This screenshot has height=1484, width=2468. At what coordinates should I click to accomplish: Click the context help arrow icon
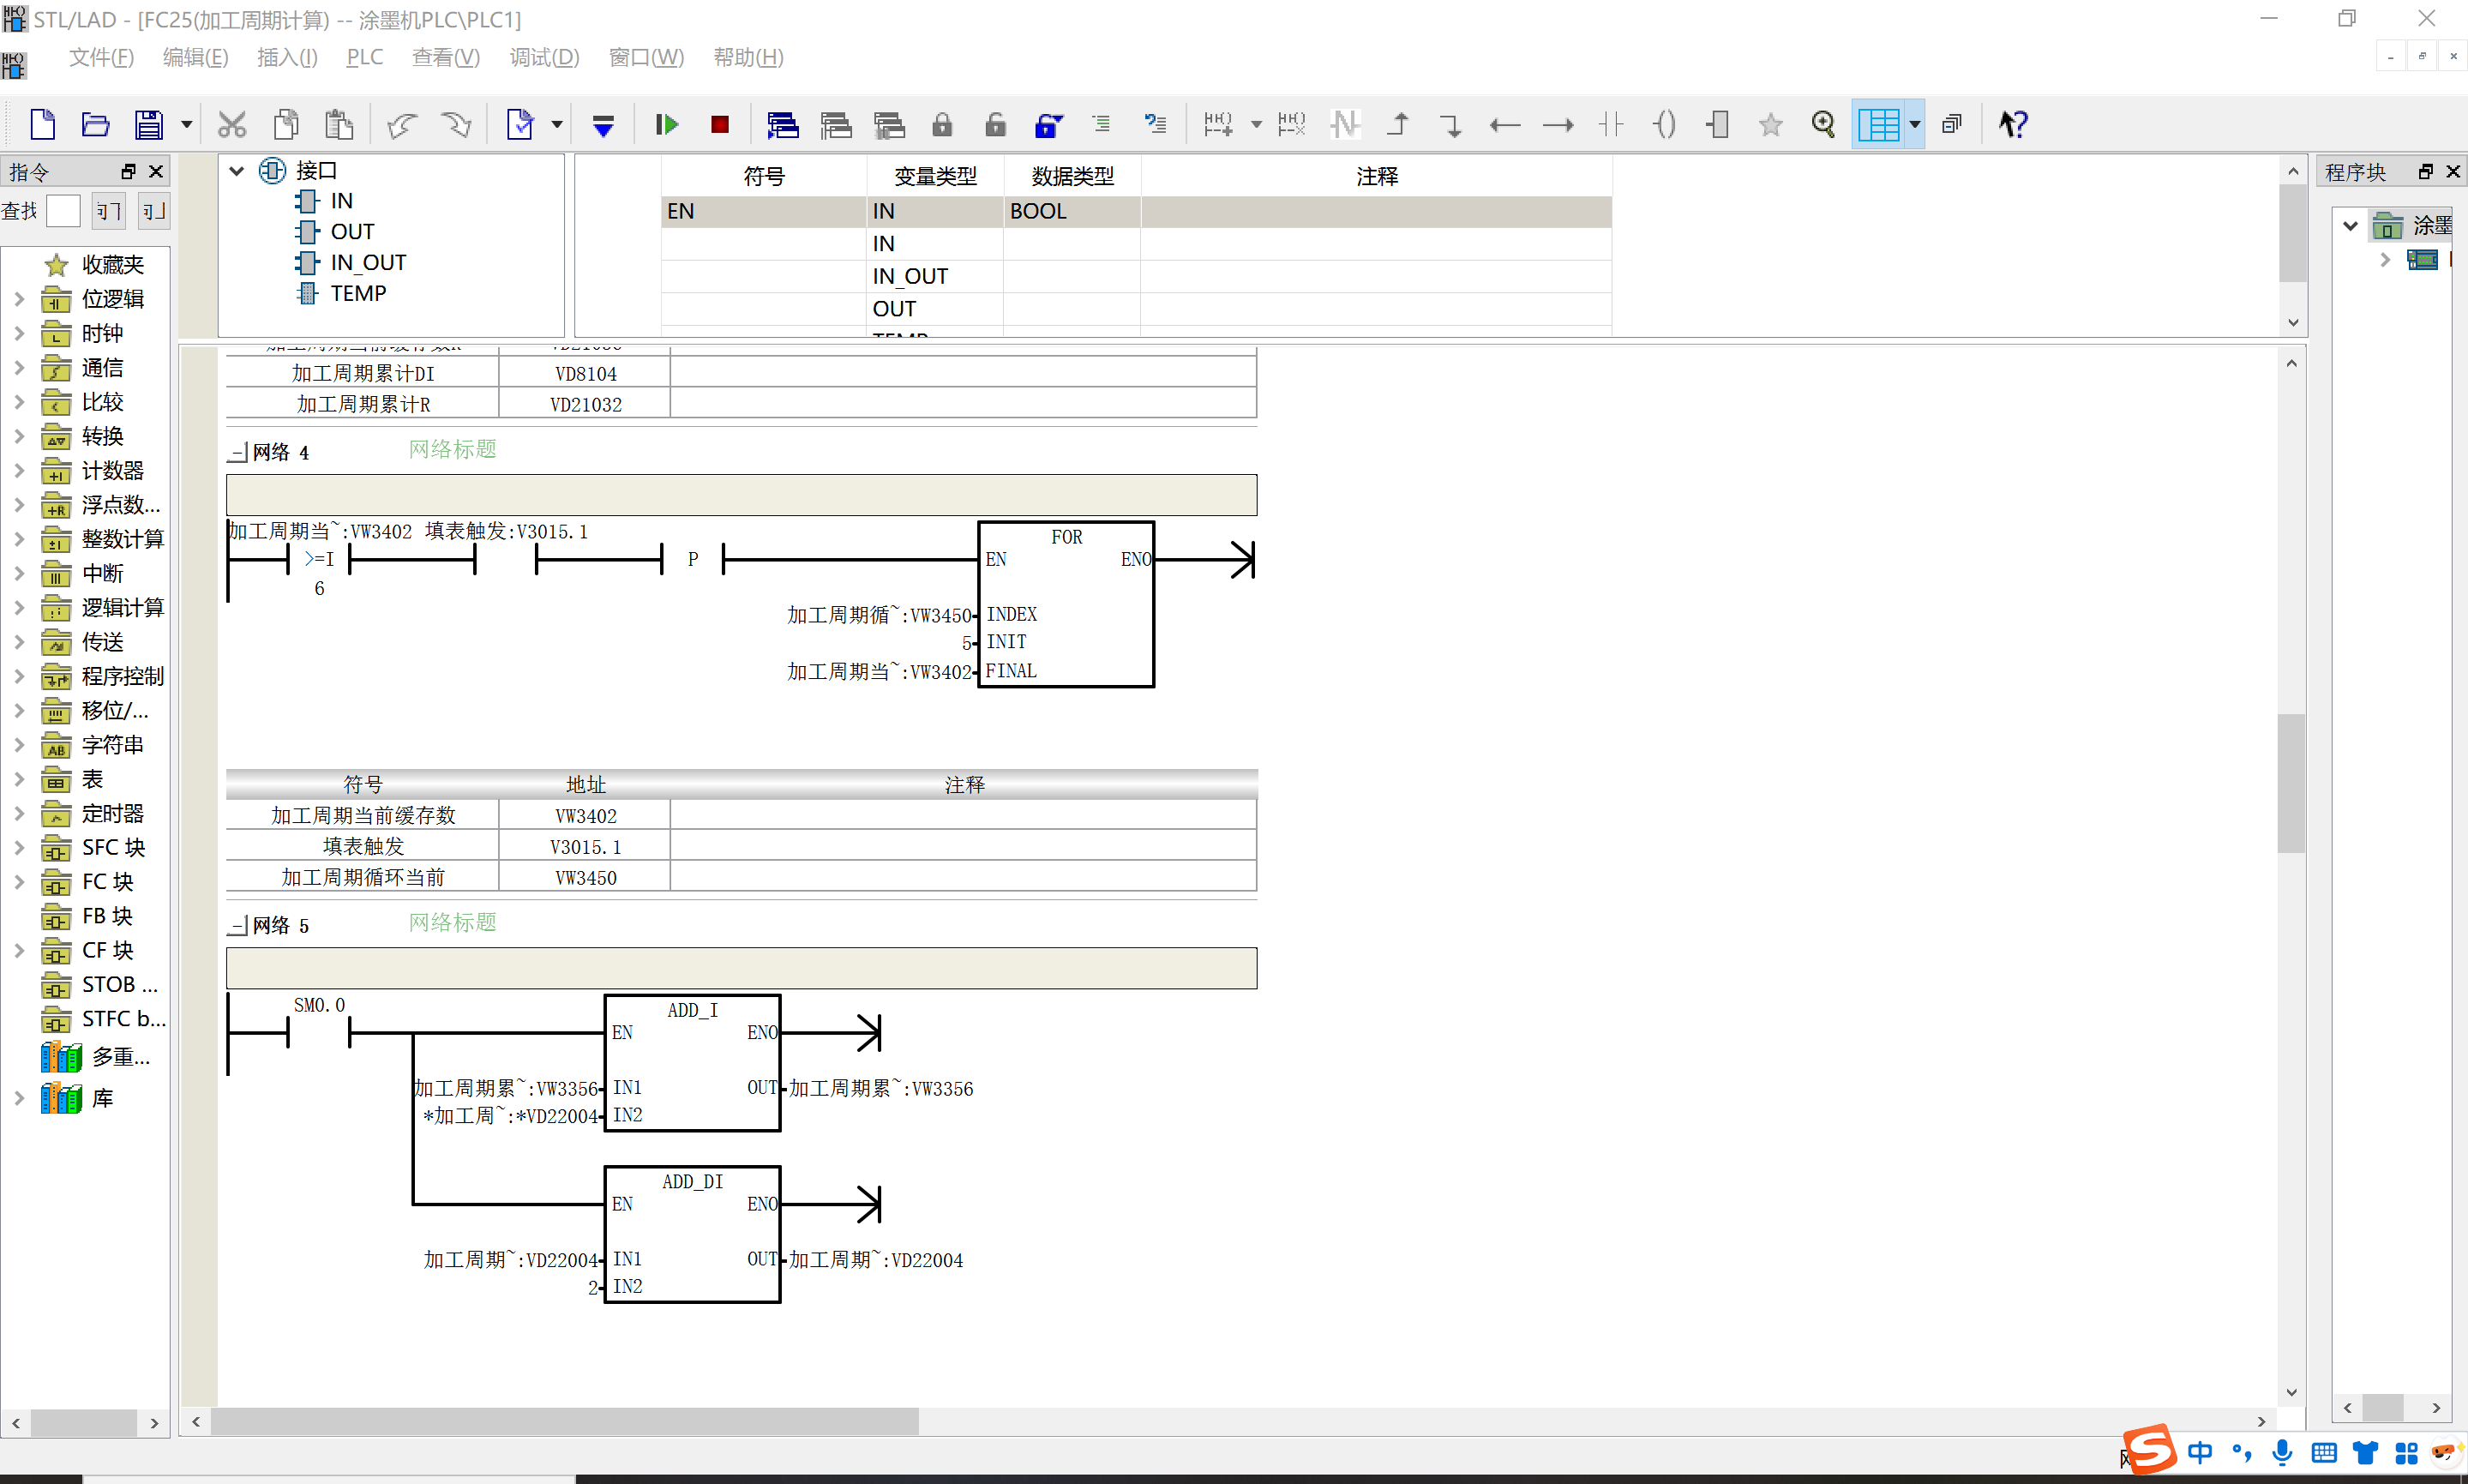(2012, 125)
